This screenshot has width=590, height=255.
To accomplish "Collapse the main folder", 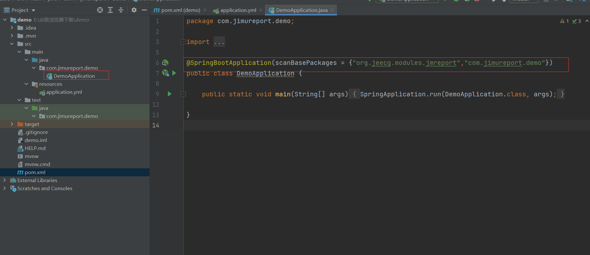I will coord(19,52).
